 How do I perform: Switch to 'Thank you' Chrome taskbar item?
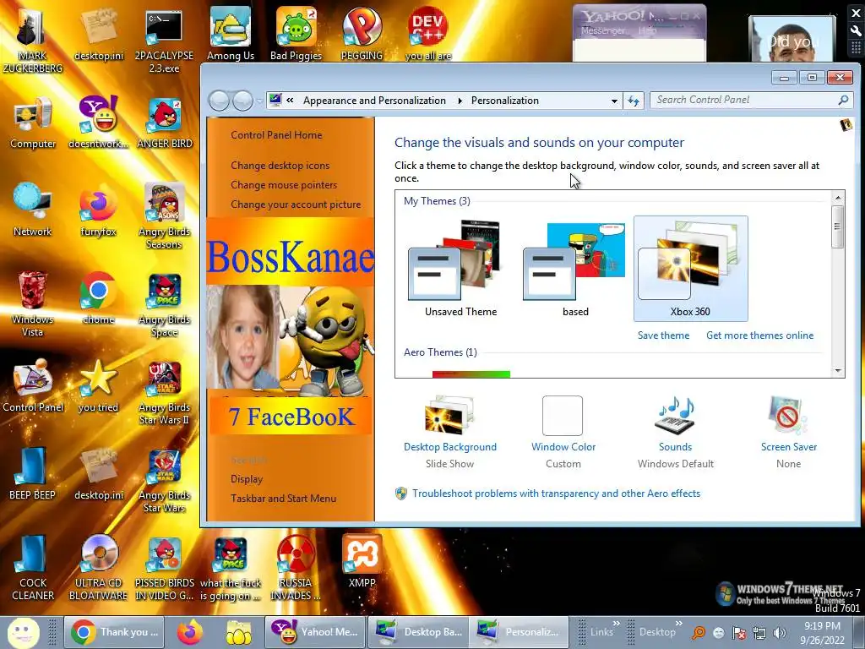click(x=114, y=632)
